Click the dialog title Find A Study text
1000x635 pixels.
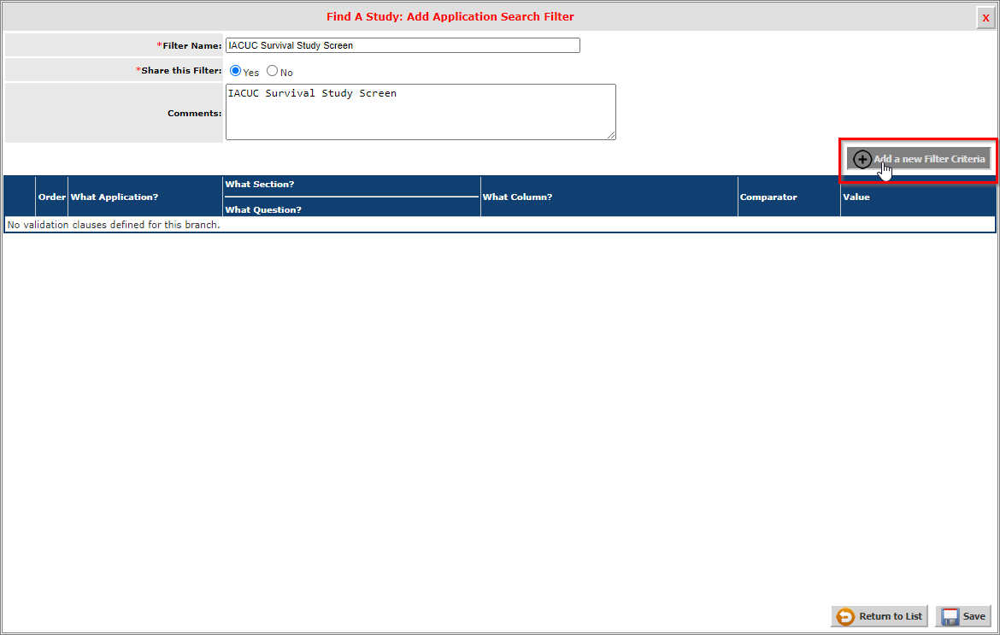pos(450,16)
